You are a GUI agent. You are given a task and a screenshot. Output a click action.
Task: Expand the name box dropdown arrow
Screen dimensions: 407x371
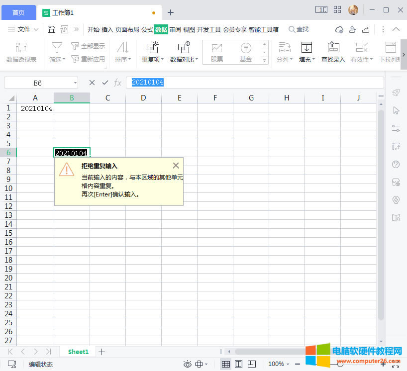point(75,83)
